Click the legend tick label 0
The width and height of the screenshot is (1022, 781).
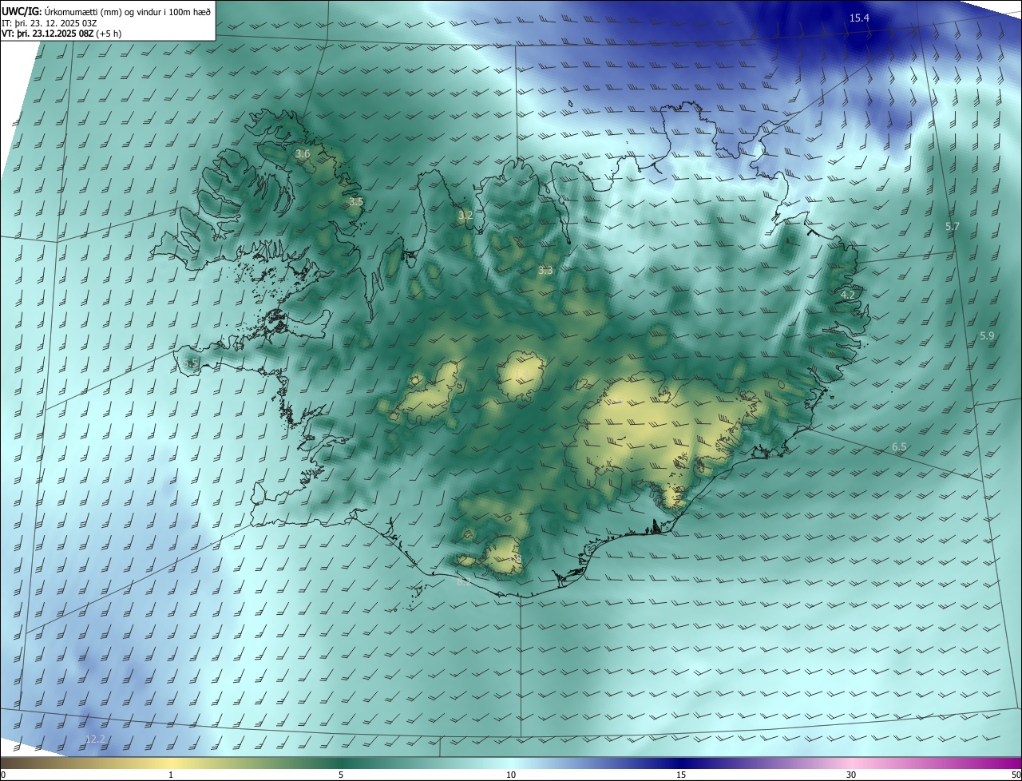tap(3, 775)
